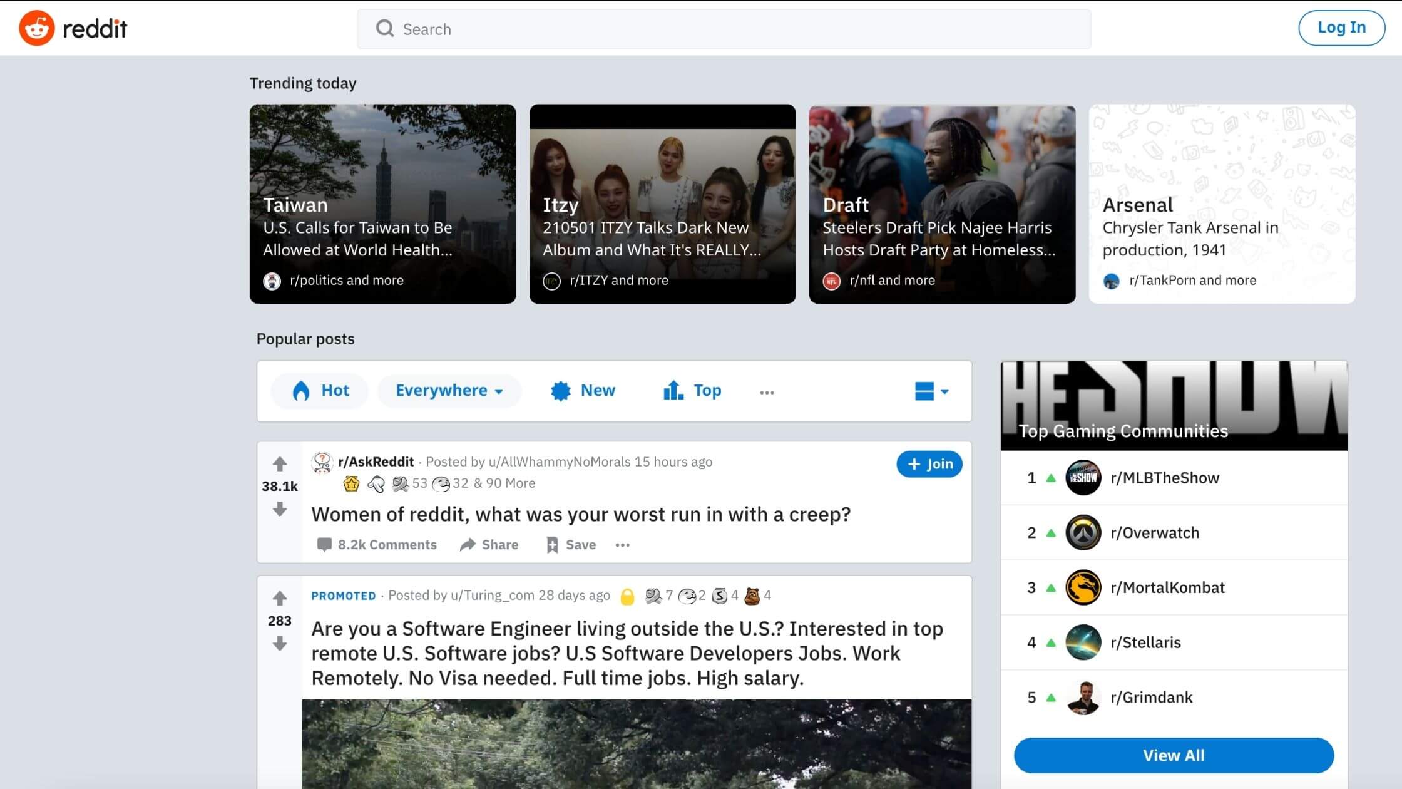1402x789 pixels.
Task: Open more sort options ellipsis
Action: [767, 392]
